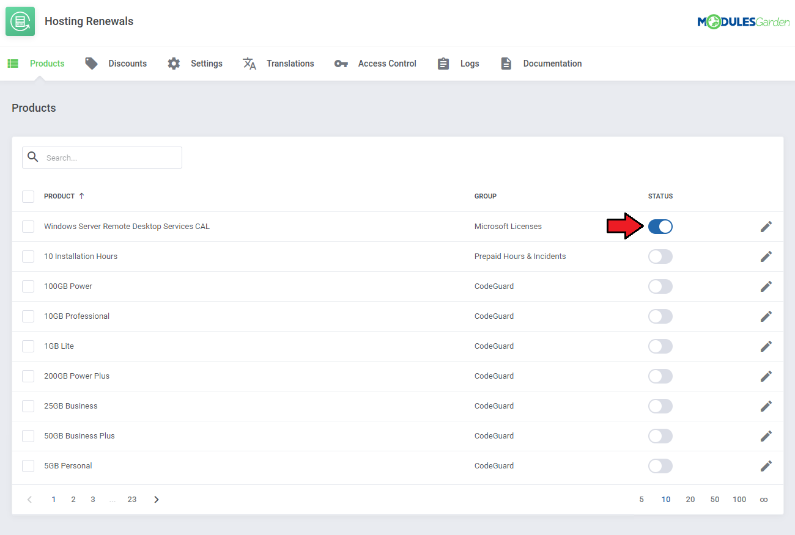Viewport: 795px width, 535px height.
Task: Go to page 2
Action: tap(73, 500)
